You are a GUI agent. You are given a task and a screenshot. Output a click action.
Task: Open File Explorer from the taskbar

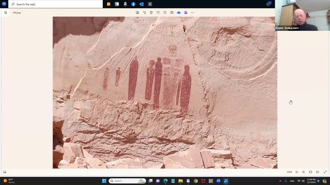[x=180, y=181]
